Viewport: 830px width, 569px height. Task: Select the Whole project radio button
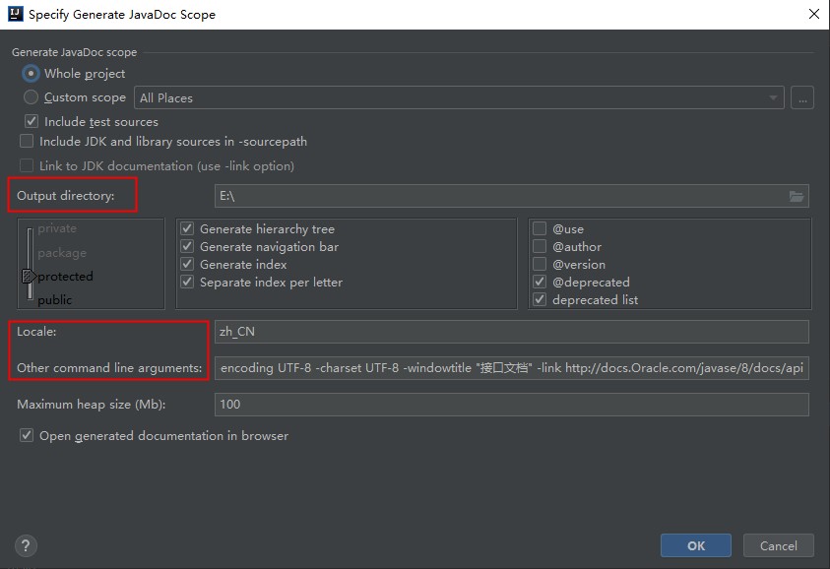click(32, 74)
